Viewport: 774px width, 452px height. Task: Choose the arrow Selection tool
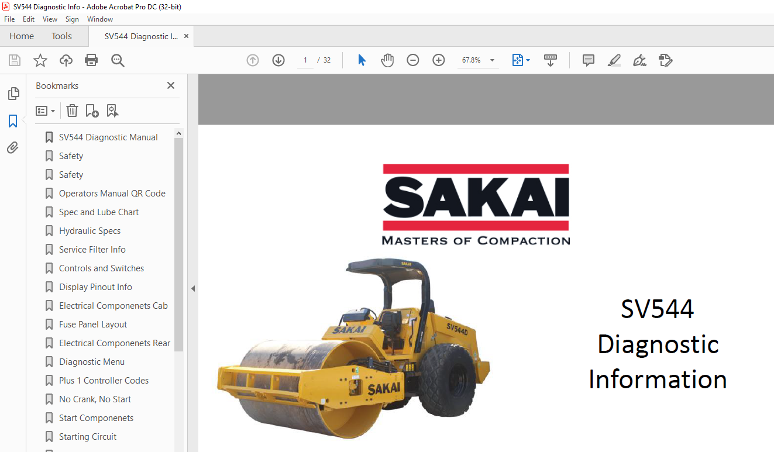(362, 60)
